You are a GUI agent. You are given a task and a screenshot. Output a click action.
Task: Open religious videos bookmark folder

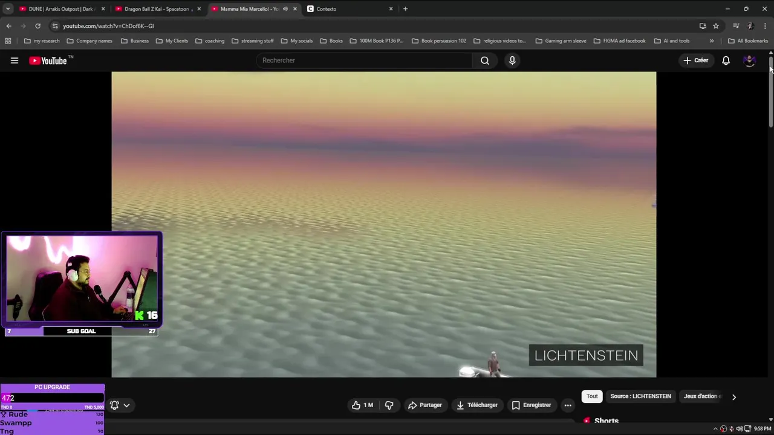500,41
